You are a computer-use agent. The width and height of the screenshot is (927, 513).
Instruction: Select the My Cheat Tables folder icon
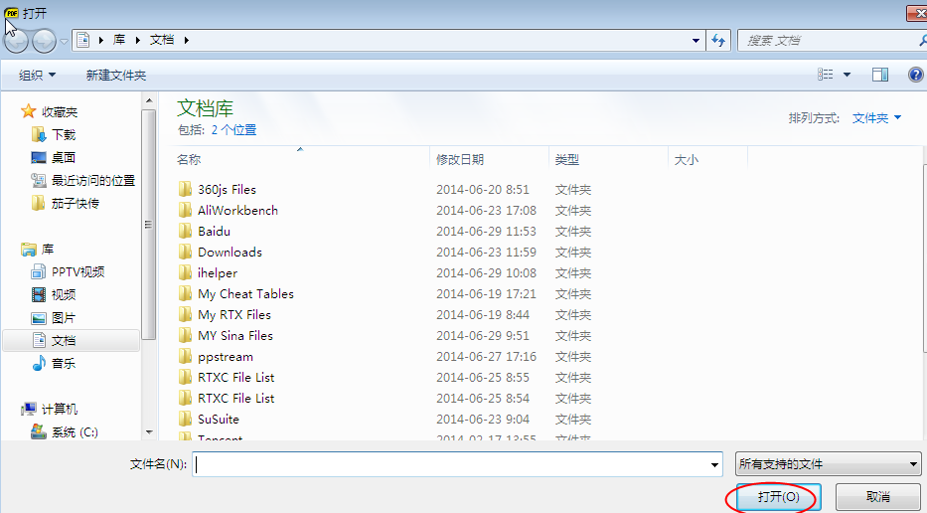(185, 293)
